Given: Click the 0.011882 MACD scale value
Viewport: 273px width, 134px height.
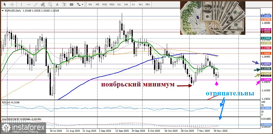Looking at the screenshot, I should coord(266,119).
